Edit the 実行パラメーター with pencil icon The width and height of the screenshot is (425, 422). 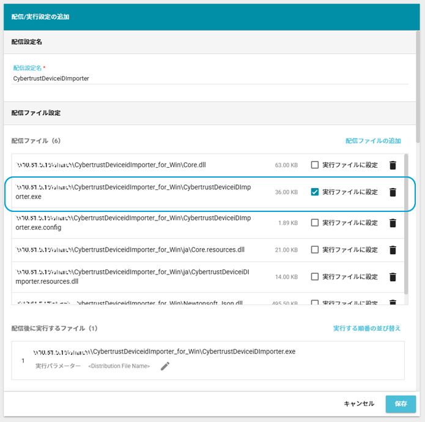tap(164, 366)
